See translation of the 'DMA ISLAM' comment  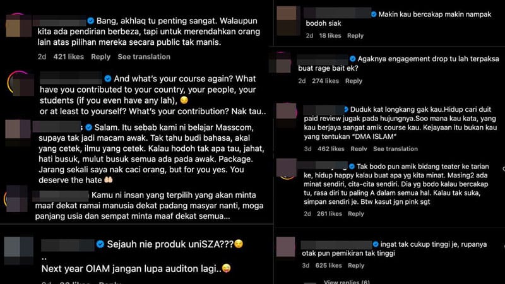click(x=395, y=149)
